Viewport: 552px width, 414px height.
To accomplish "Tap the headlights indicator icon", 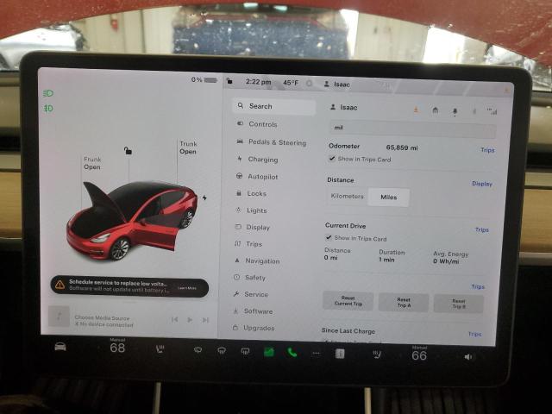I will (x=48, y=93).
